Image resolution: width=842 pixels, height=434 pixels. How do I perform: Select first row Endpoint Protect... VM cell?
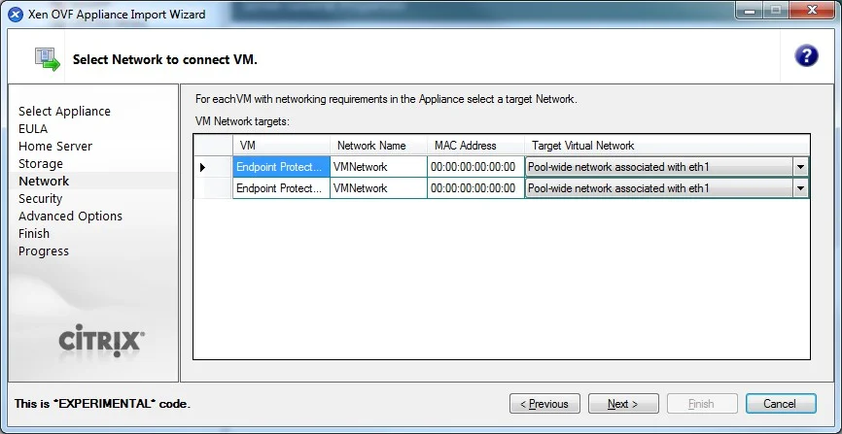[281, 167]
